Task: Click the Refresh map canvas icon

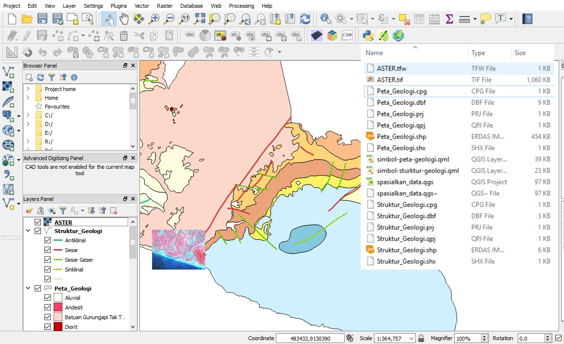Action: point(306,18)
